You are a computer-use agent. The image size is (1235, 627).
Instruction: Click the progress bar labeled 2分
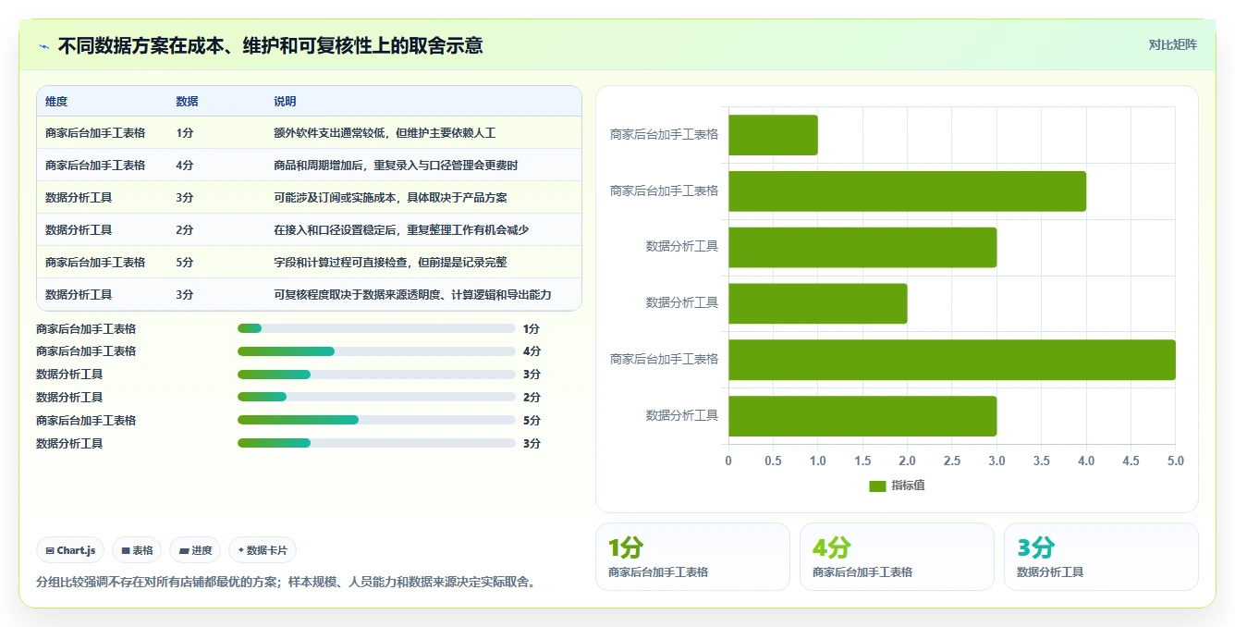coord(376,398)
